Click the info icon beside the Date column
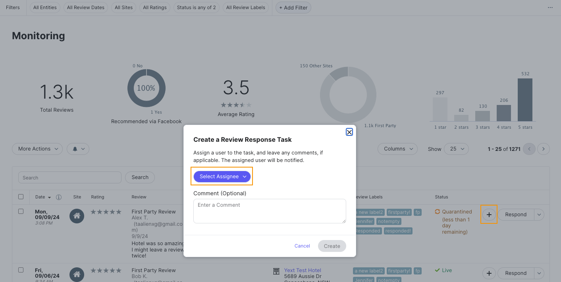This screenshot has width=561, height=282. click(x=58, y=197)
